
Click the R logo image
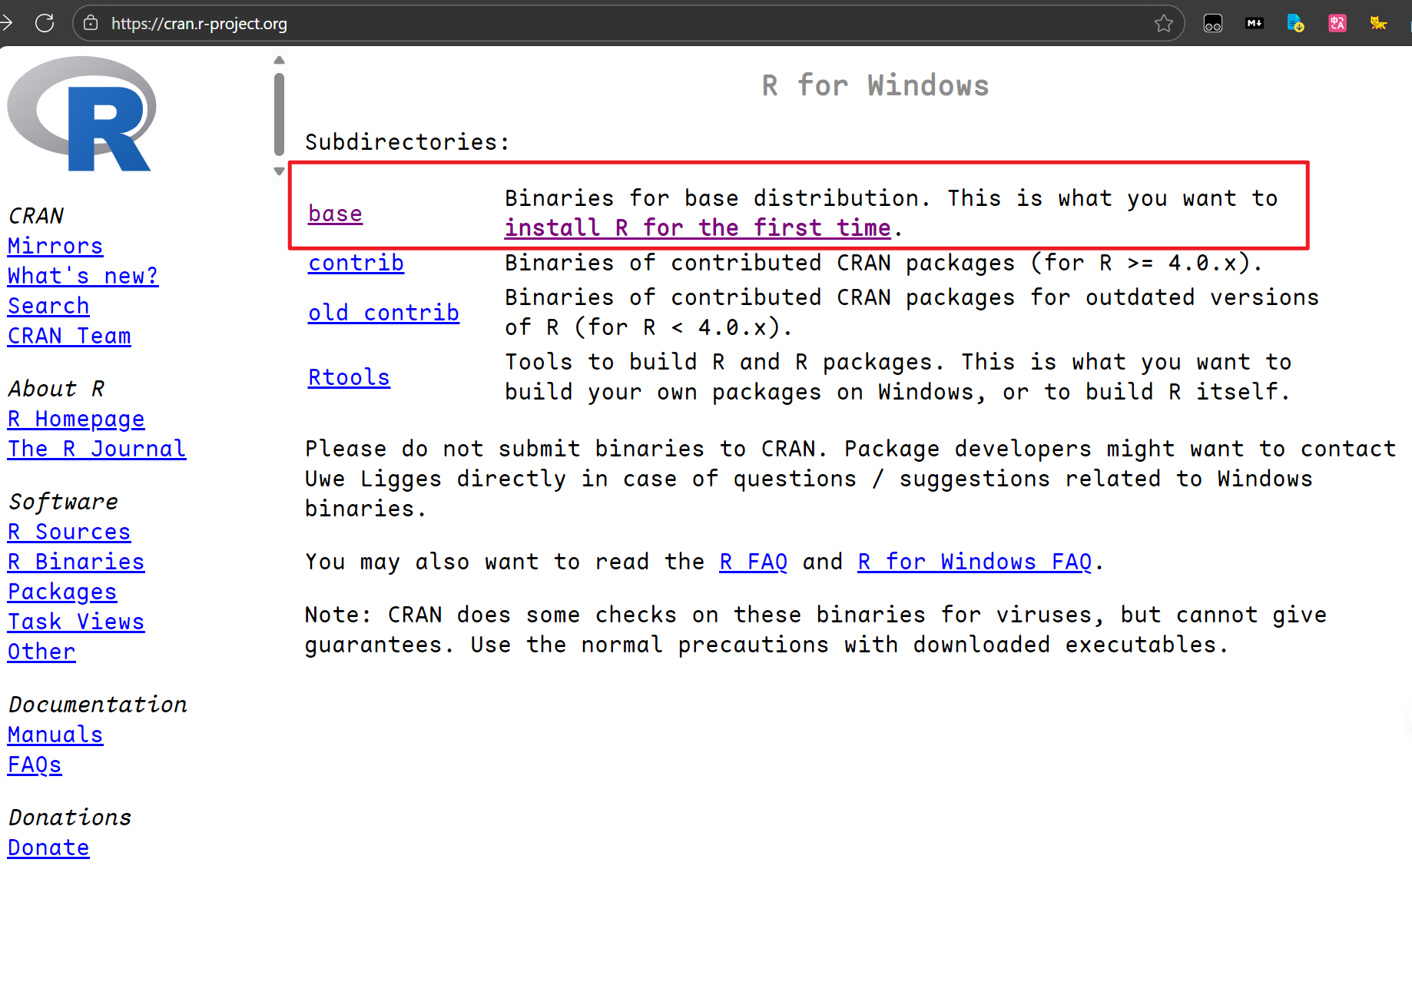[81, 114]
